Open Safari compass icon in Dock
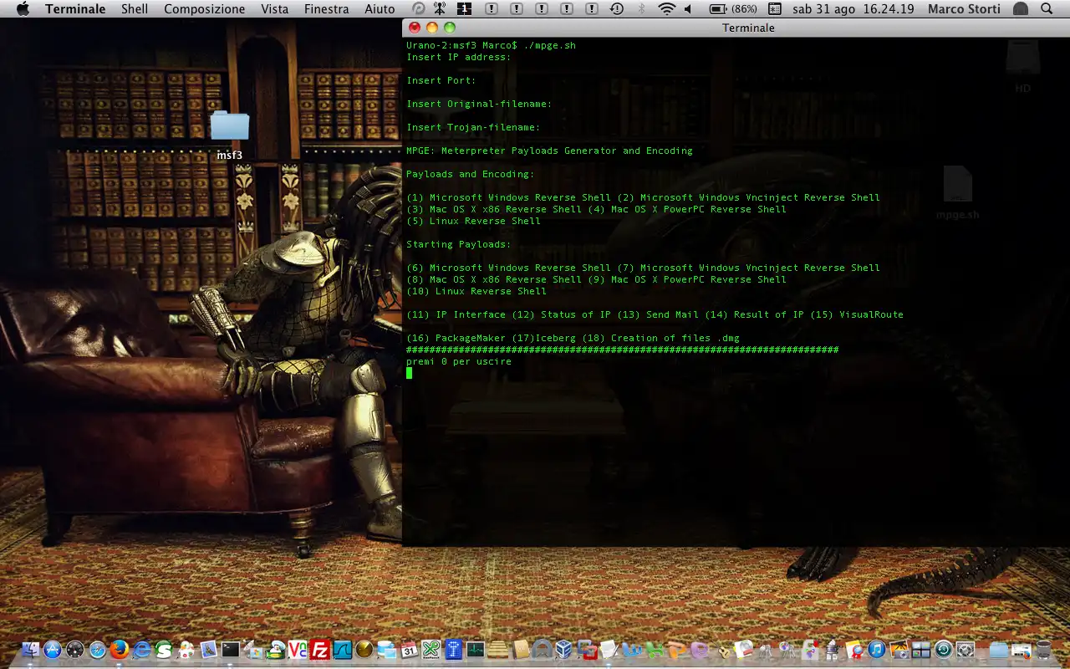Viewport: 1070px width, 669px height. point(98,650)
